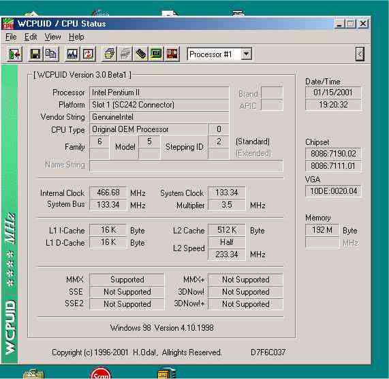Screen dimensions: 389x379
Task: Click the SSE Not Supported field
Action: [x=127, y=292]
